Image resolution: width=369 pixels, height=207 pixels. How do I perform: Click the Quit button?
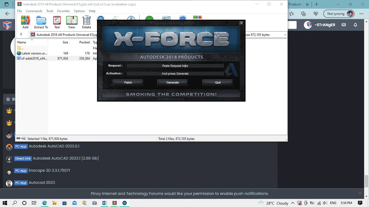[x=218, y=82]
